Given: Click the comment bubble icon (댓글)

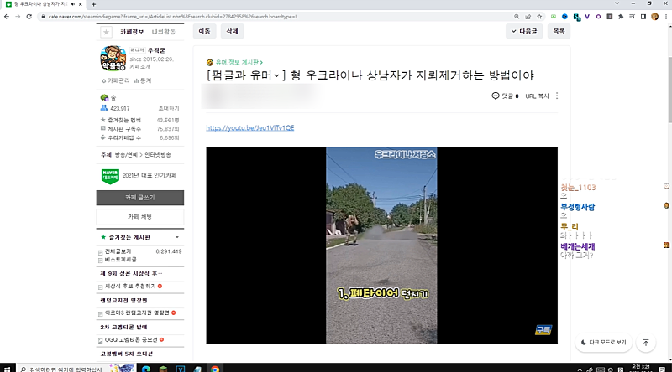Looking at the screenshot, I should 496,96.
